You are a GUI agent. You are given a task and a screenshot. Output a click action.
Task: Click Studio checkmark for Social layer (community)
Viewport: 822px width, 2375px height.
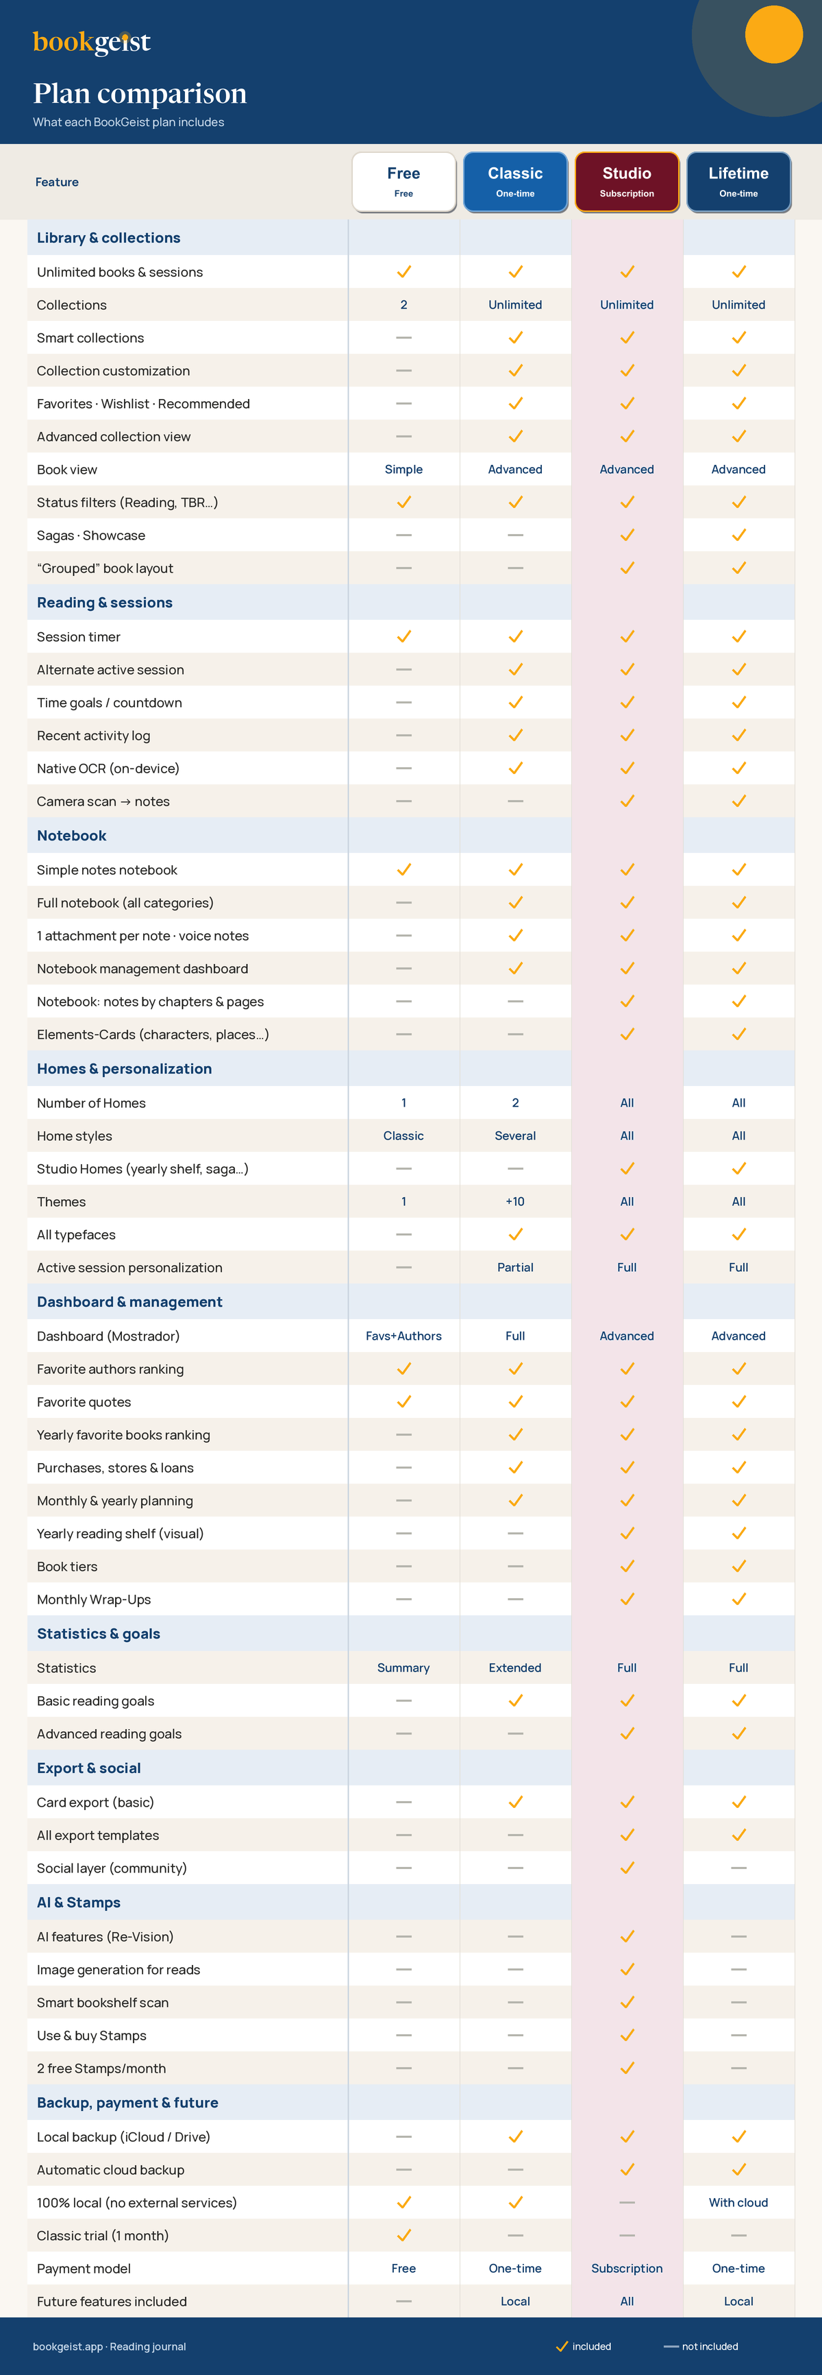(x=627, y=1868)
